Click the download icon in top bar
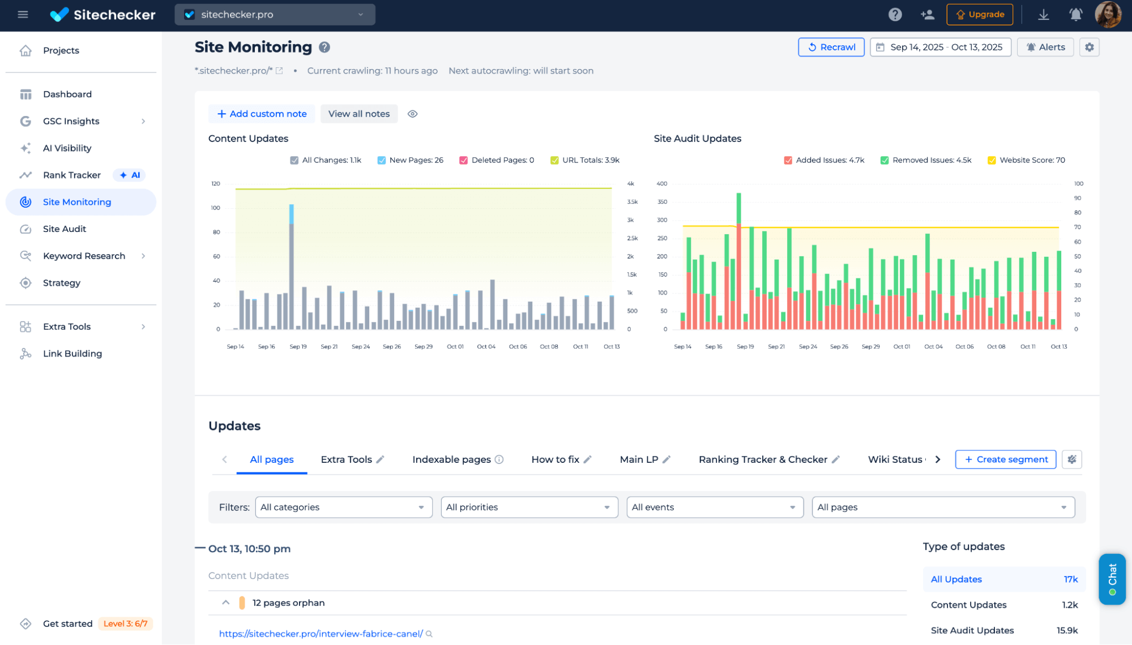The height and width of the screenshot is (645, 1132). (x=1043, y=15)
